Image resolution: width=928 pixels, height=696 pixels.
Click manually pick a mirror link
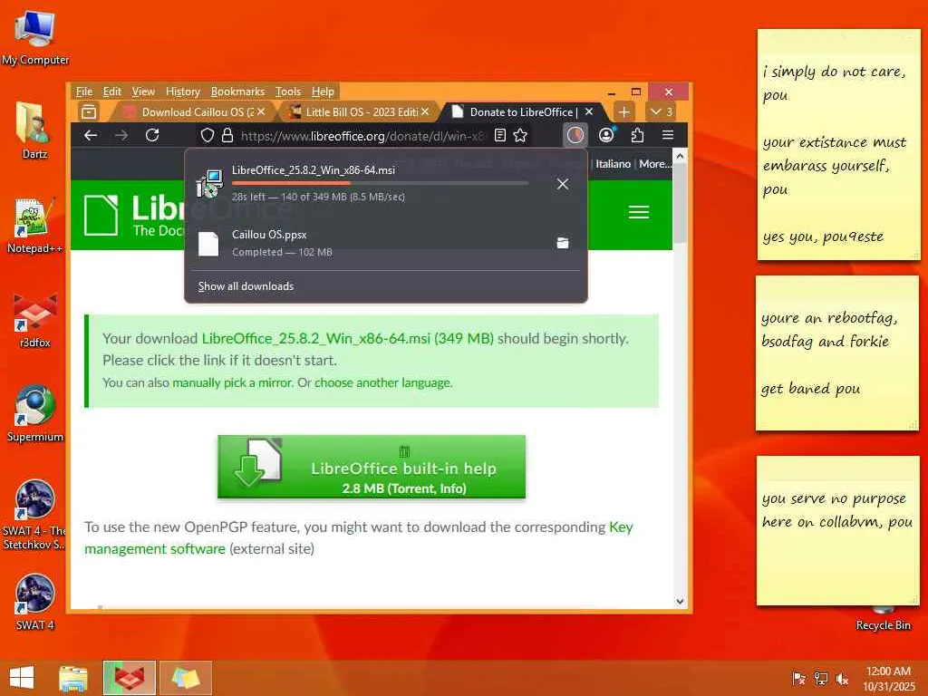[233, 383]
